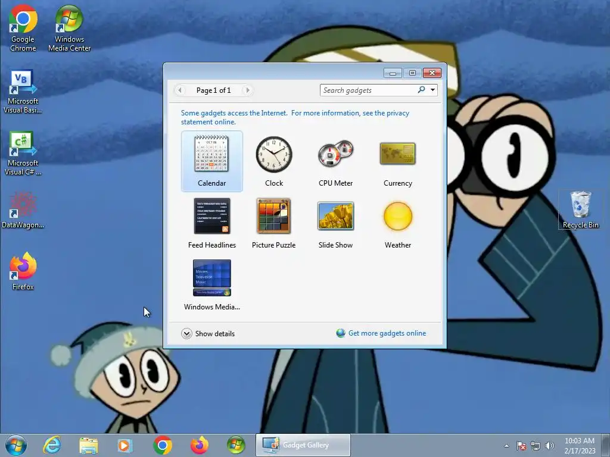
Task: Click the Search gadgets input field
Action: 368,90
